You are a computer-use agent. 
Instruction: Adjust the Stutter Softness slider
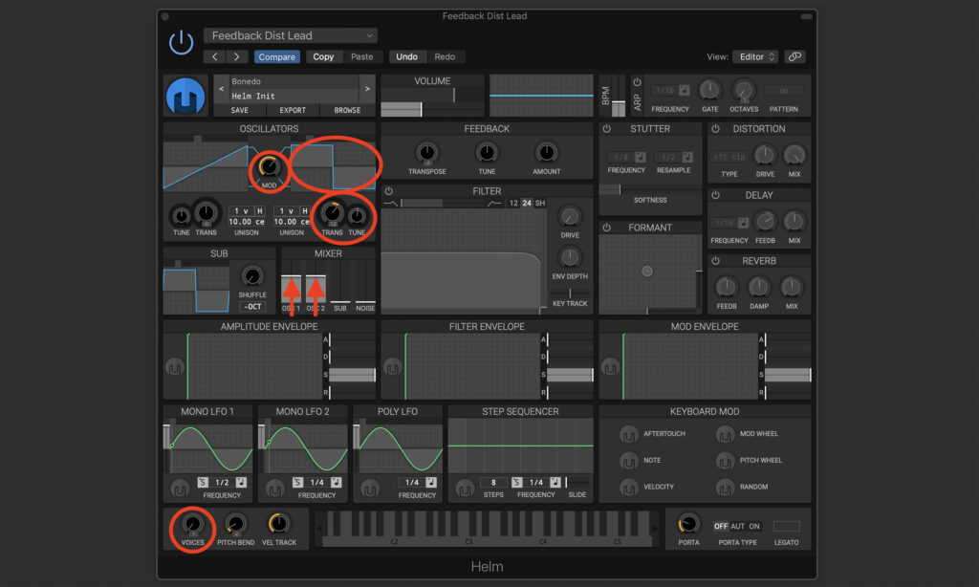(x=650, y=189)
